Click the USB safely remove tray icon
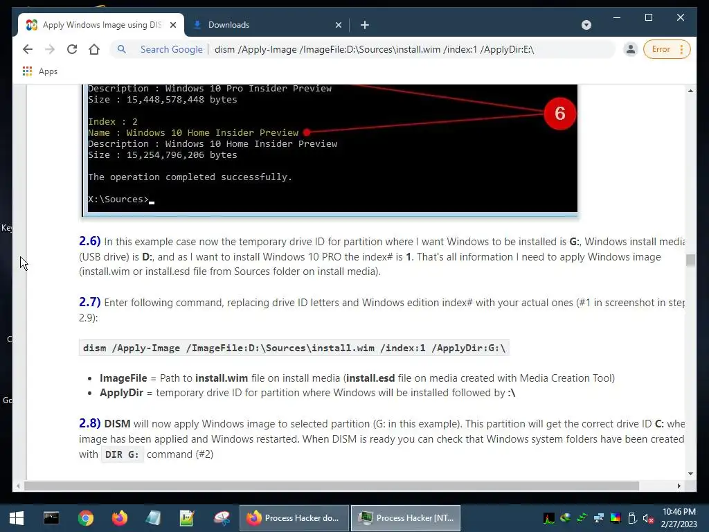The height and width of the screenshot is (532, 709). [x=632, y=518]
